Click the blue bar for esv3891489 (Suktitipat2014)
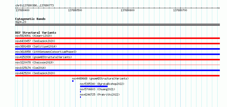 (x=117, y=49)
